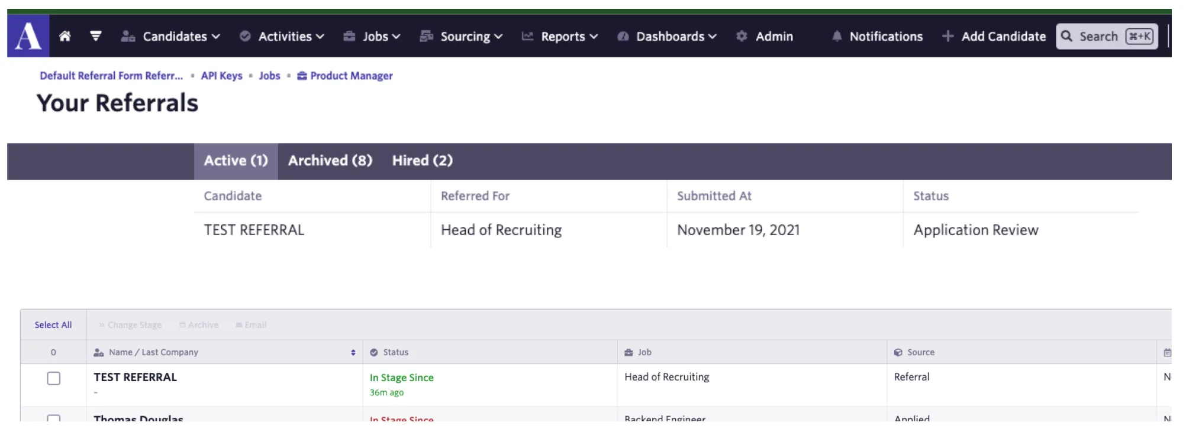Viewport: 1186px width, 442px height.
Task: Expand the Dashboards dropdown menu
Action: tap(667, 36)
